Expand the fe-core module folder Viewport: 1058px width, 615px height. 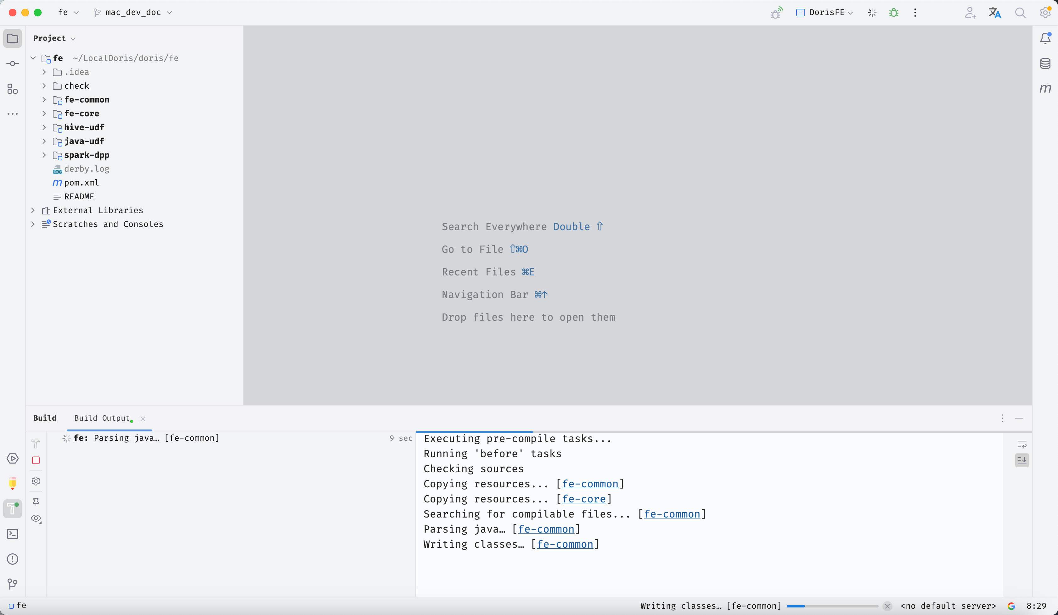pyautogui.click(x=44, y=113)
